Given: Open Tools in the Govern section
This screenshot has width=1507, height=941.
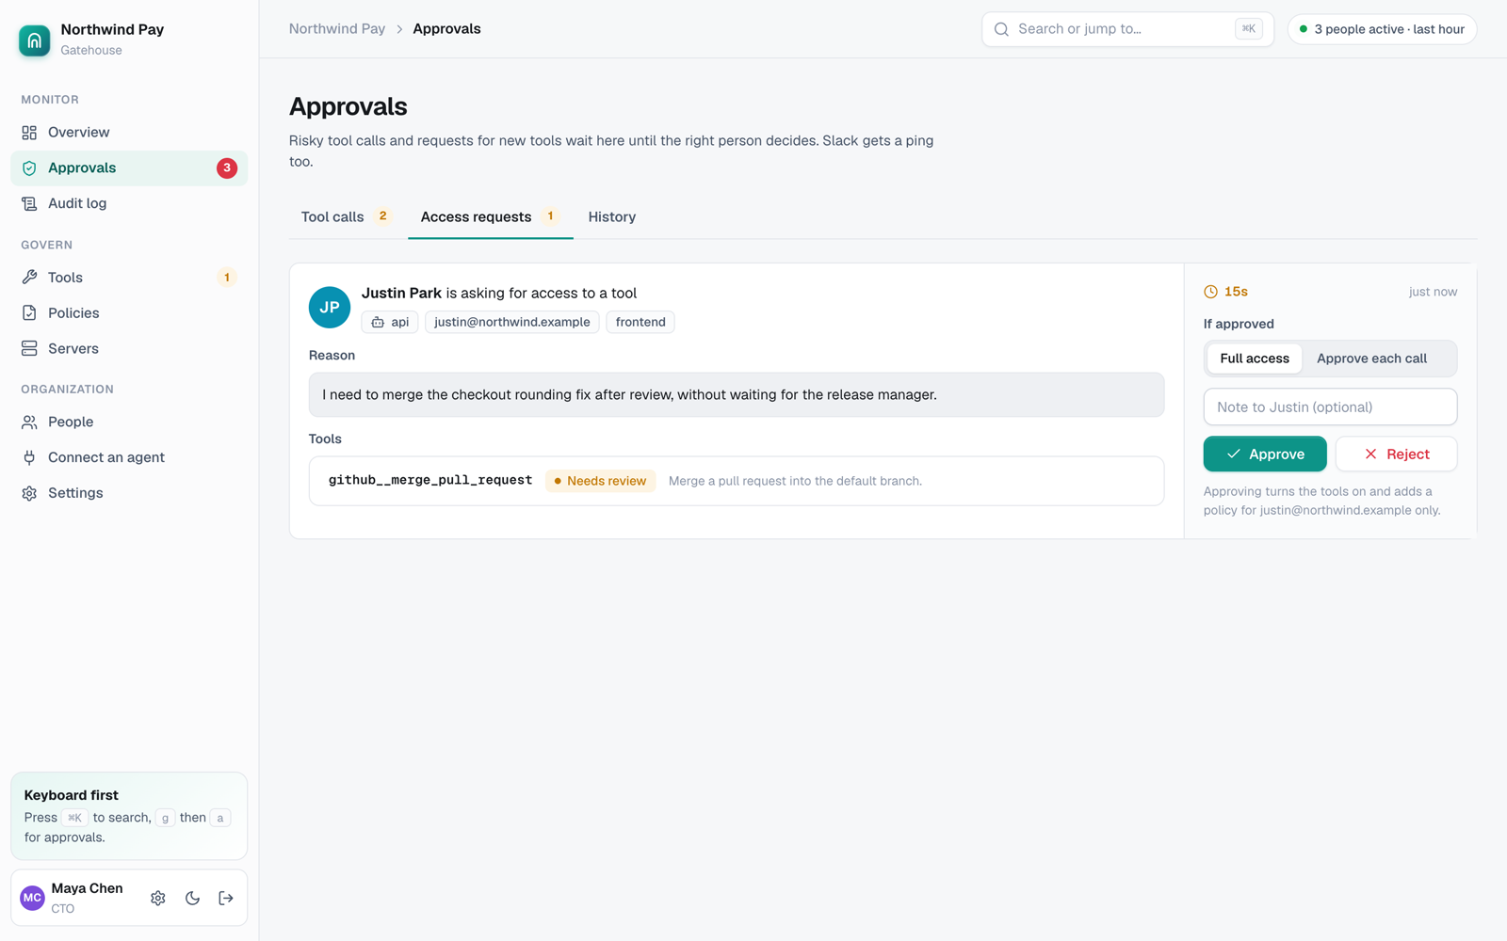Looking at the screenshot, I should (x=129, y=278).
